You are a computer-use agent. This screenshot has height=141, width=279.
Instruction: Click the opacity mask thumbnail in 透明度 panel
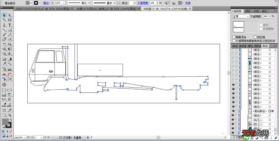pyautogui.click(x=251, y=27)
